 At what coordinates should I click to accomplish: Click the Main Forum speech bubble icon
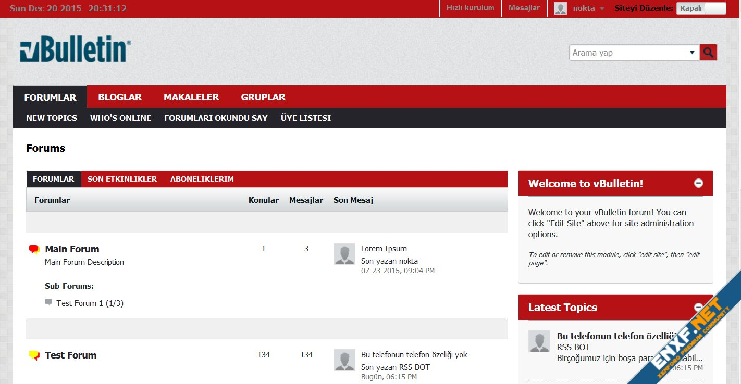pyautogui.click(x=34, y=250)
